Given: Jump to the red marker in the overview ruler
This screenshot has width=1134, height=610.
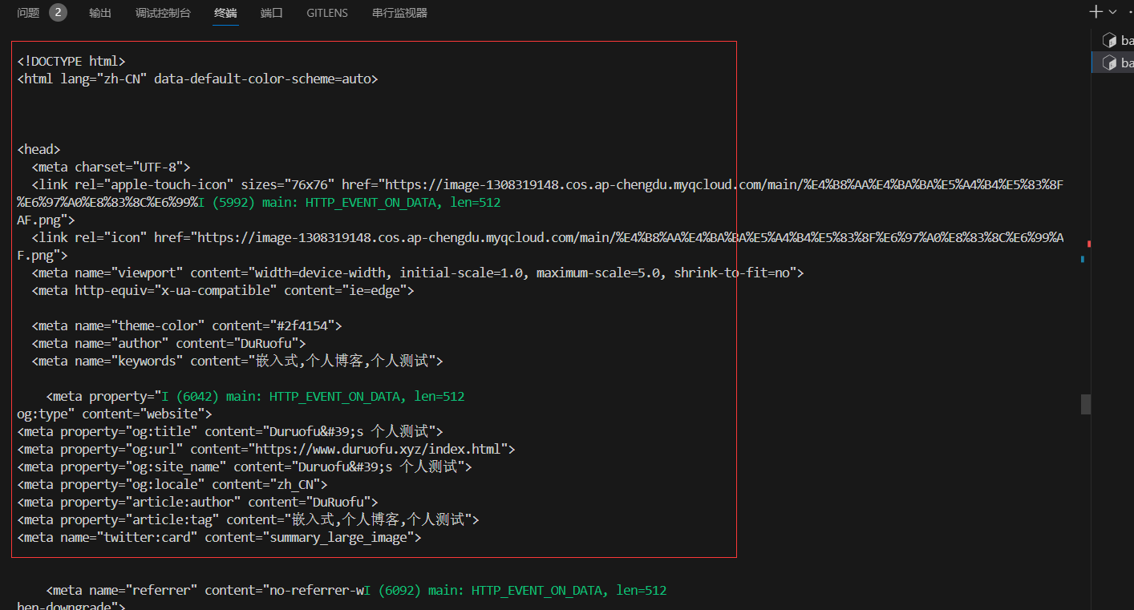Looking at the screenshot, I should click(x=1088, y=243).
